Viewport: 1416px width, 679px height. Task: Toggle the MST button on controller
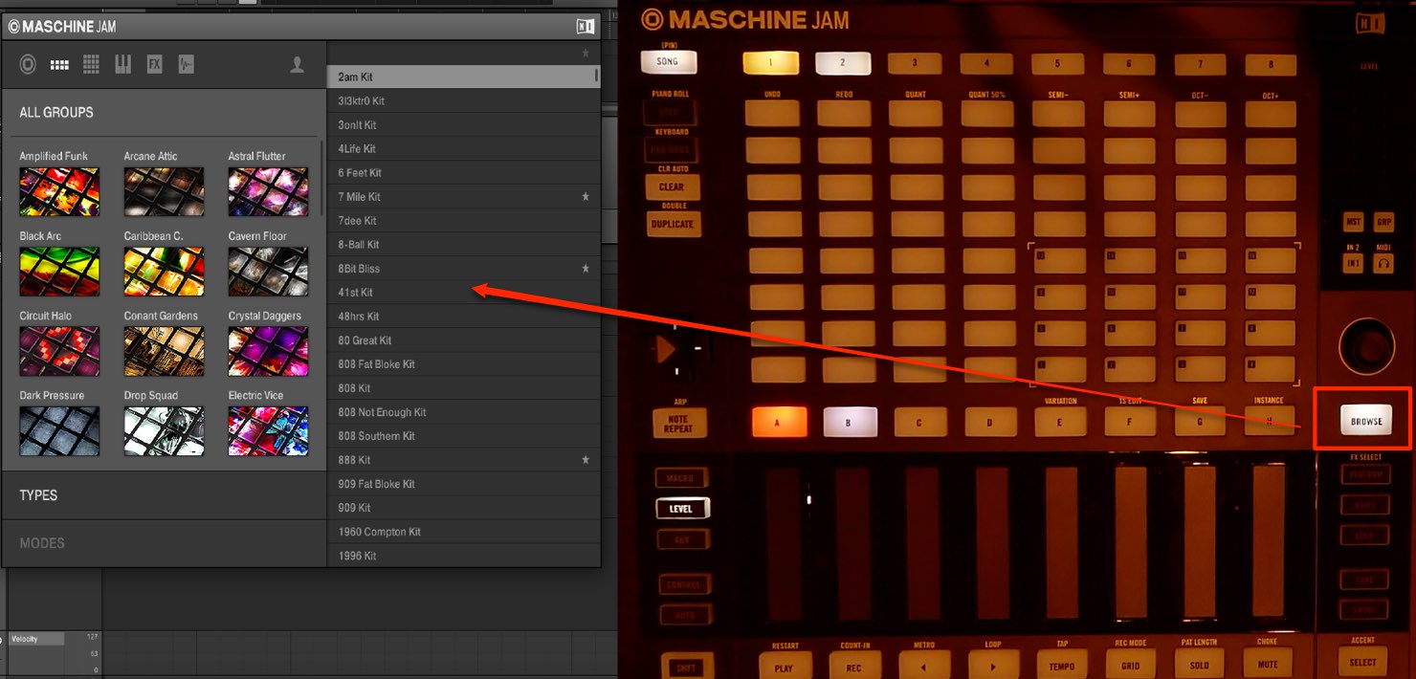(1353, 222)
